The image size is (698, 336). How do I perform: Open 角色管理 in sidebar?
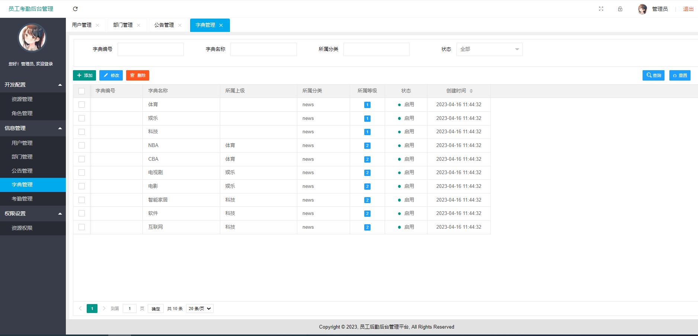[33, 113]
